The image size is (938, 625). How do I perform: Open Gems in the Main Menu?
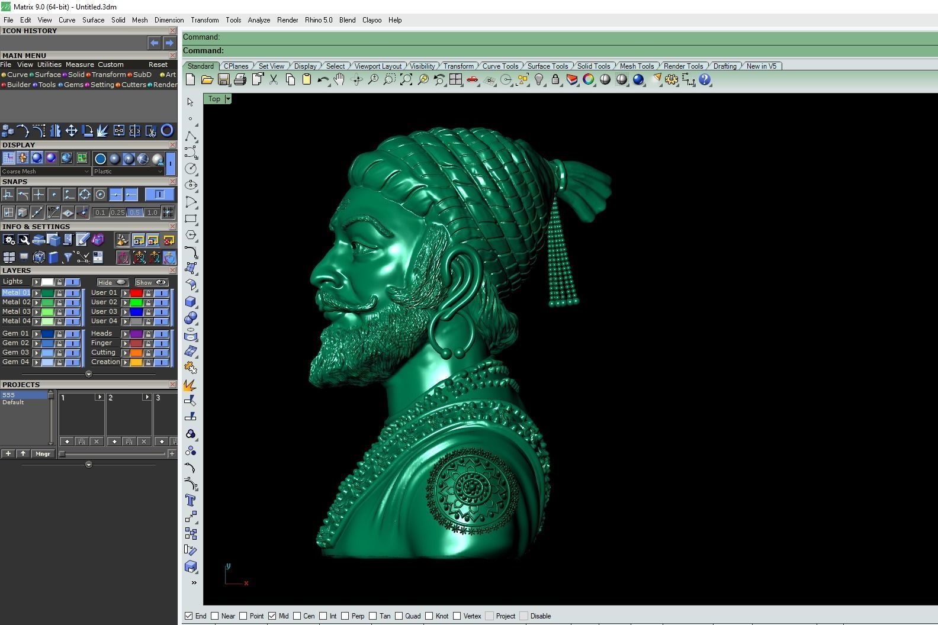pyautogui.click(x=73, y=85)
